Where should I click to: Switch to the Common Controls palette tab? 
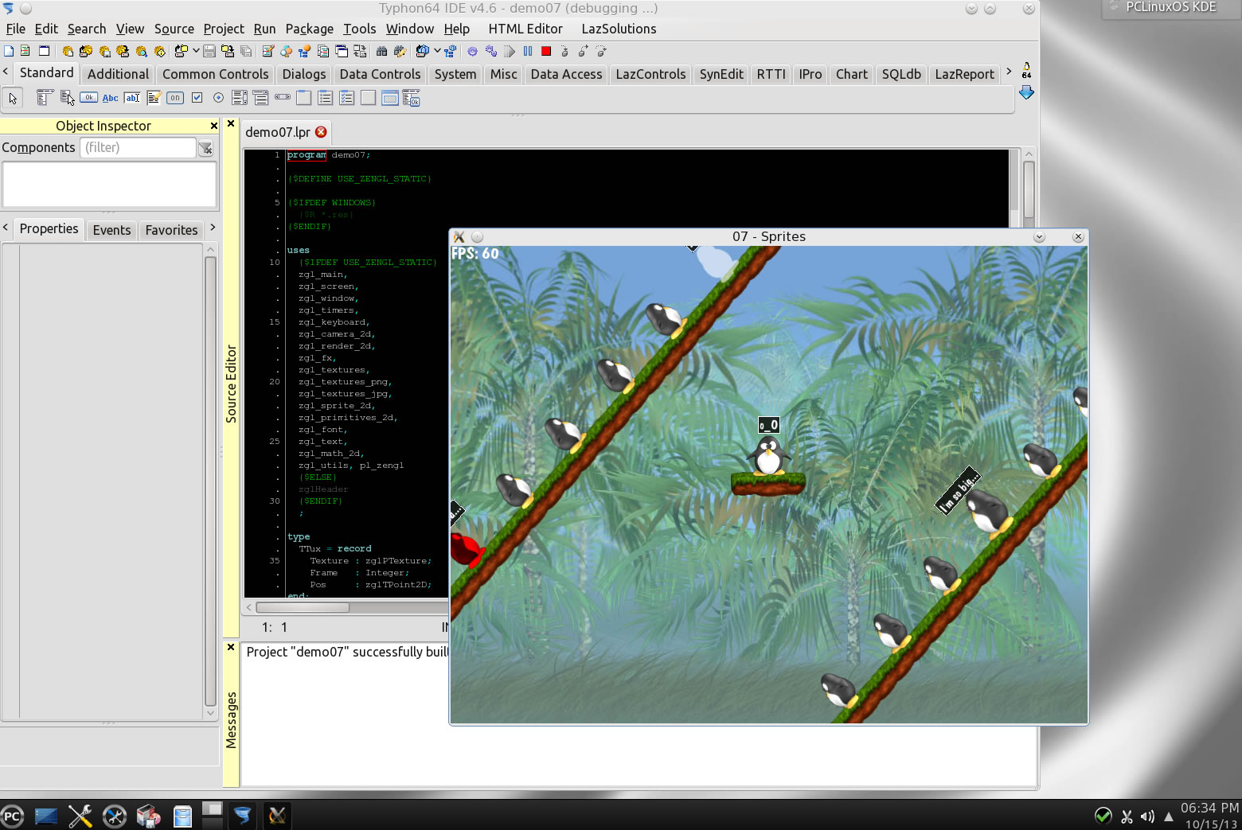tap(216, 74)
